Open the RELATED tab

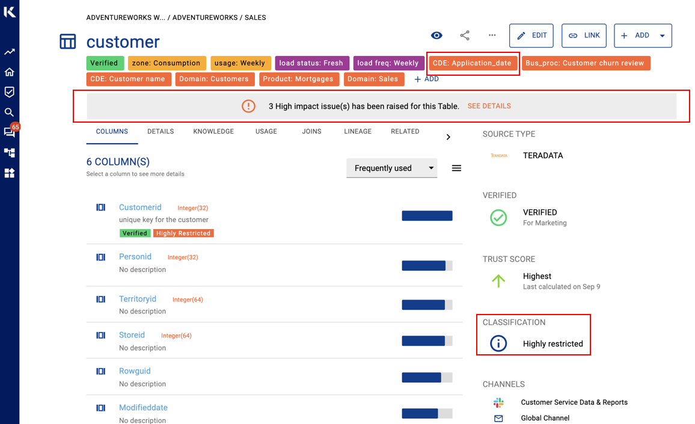point(405,132)
